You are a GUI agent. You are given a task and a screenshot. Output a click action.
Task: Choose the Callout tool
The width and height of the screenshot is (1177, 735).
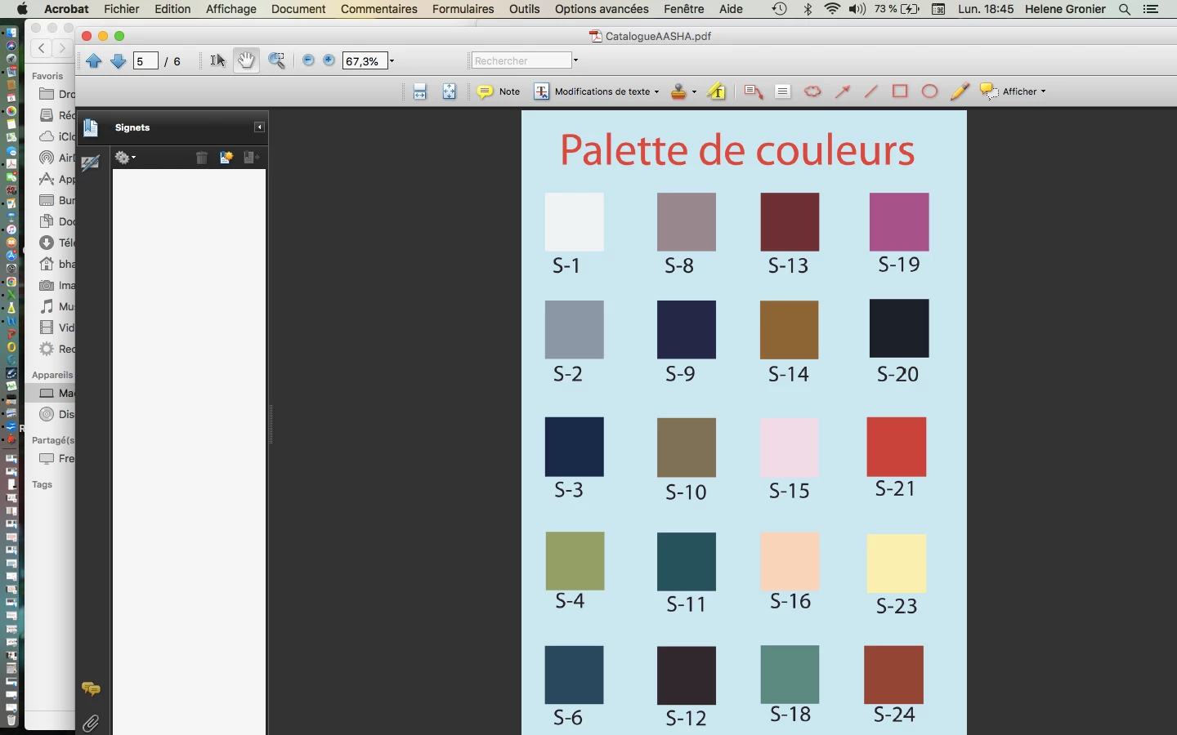click(x=754, y=91)
